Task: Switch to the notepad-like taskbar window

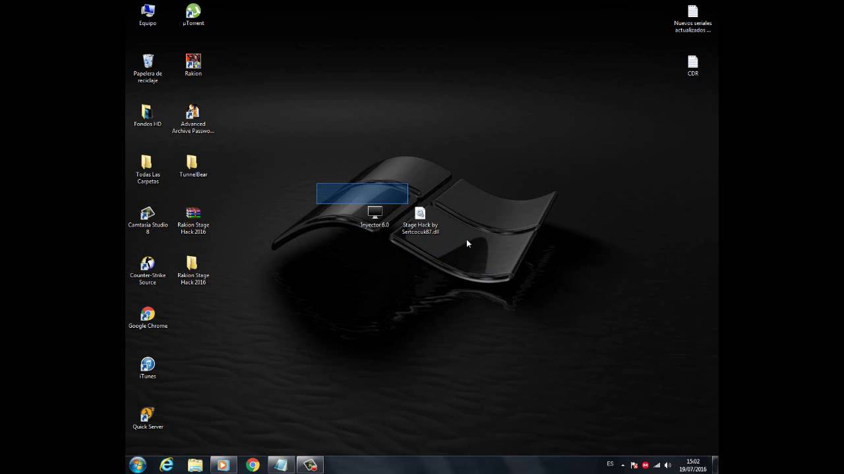Action: click(x=281, y=465)
